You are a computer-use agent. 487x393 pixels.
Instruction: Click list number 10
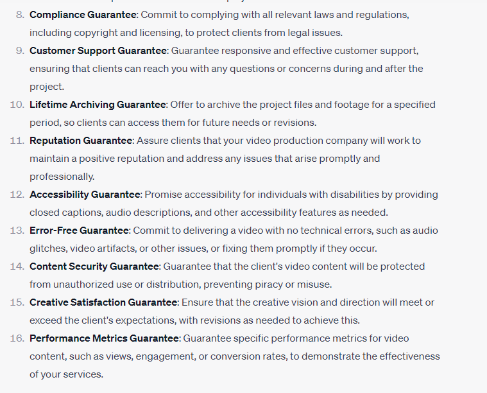(17, 104)
